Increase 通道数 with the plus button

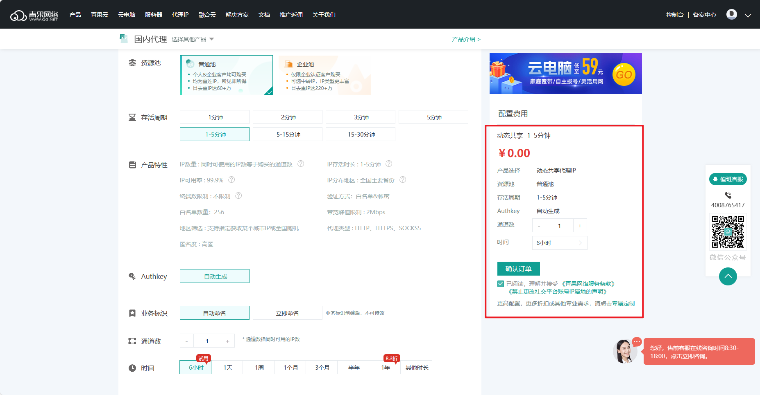(x=227, y=341)
